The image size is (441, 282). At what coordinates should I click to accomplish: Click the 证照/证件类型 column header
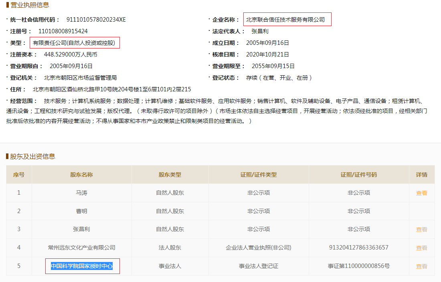coord(259,175)
